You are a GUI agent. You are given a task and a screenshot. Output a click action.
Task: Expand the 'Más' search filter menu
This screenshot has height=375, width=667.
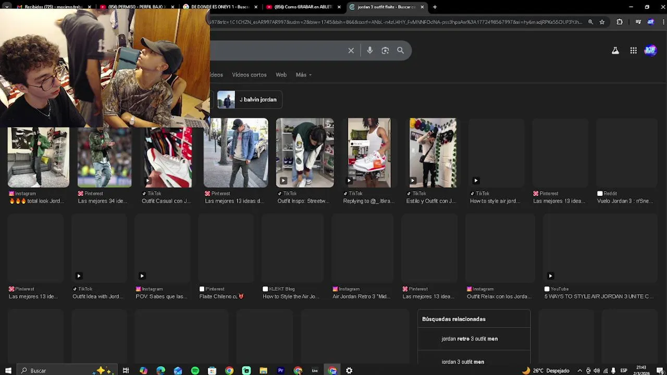point(304,74)
